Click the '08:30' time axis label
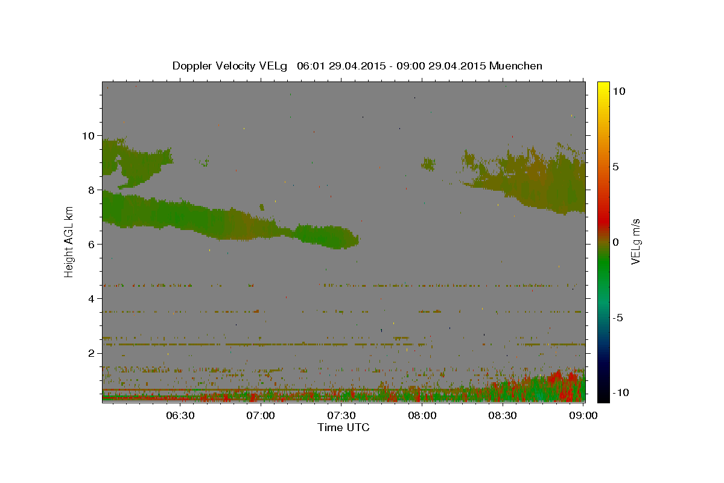This screenshot has height=483, width=724. (x=503, y=415)
